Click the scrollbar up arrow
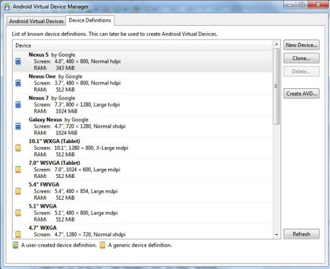Viewport: 330px width, 269px height. (x=277, y=45)
